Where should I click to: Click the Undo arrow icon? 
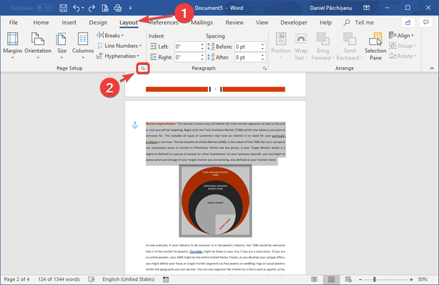(x=76, y=8)
